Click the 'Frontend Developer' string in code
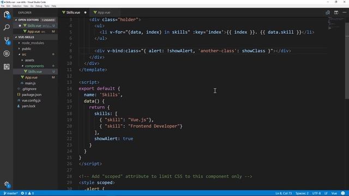 pos(154,126)
